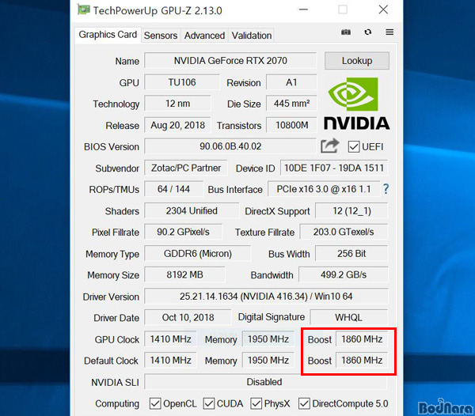Click the Release date Aug 20, 2018

[177, 125]
